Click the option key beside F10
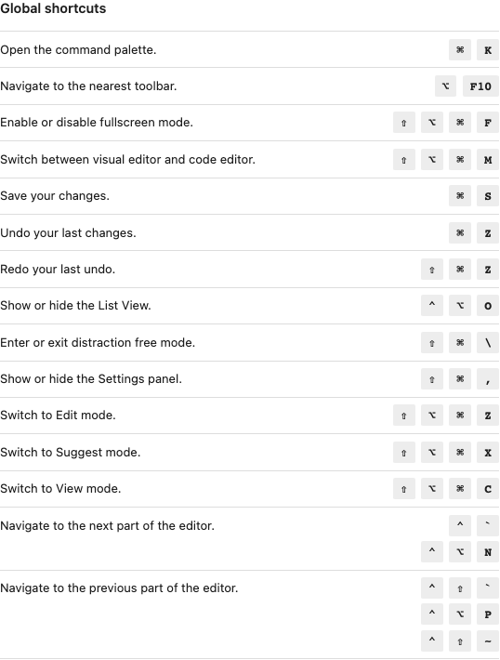Viewport: 500px width, 660px height. [446, 86]
